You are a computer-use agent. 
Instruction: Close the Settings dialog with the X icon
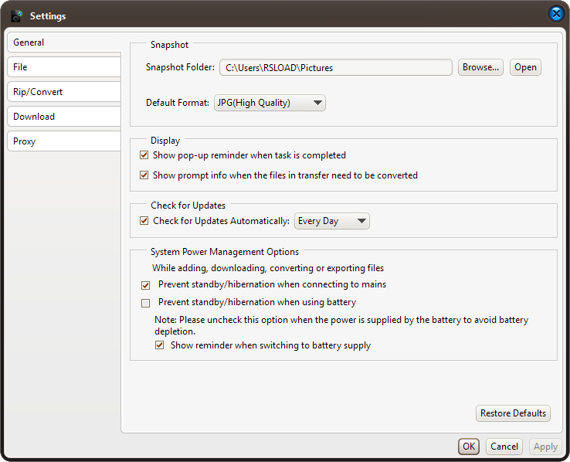[x=556, y=14]
